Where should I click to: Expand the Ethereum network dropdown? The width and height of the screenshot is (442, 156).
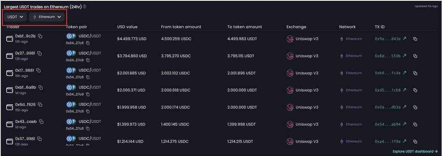(x=47, y=17)
